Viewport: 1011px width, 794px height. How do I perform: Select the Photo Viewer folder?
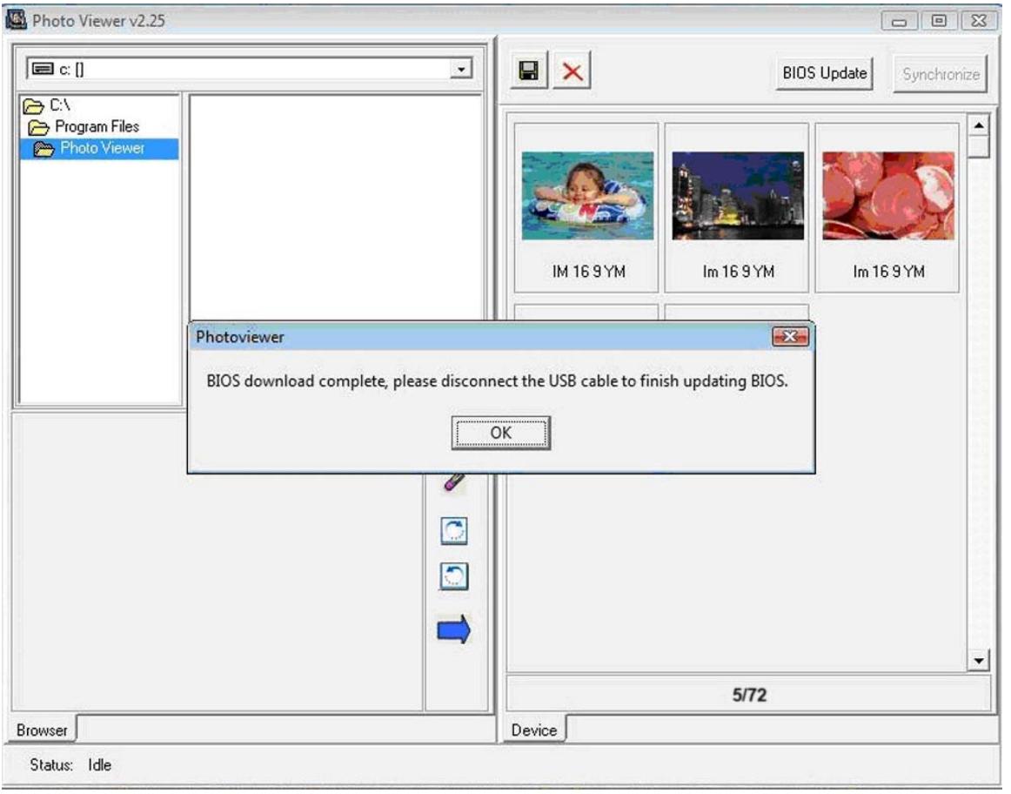pos(101,148)
